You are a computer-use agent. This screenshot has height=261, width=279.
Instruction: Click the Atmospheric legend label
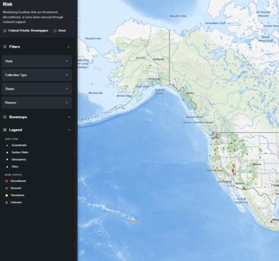[19, 159]
